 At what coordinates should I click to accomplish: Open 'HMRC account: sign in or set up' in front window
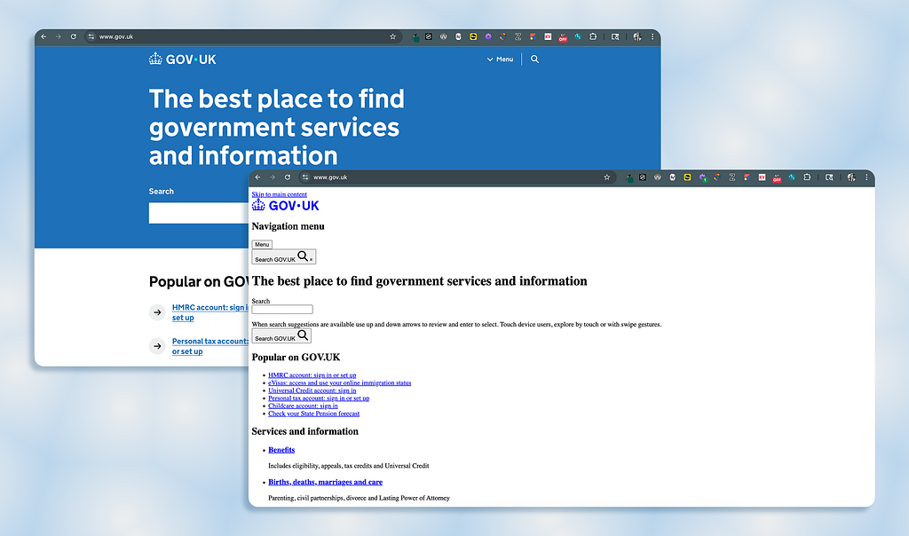click(x=312, y=375)
